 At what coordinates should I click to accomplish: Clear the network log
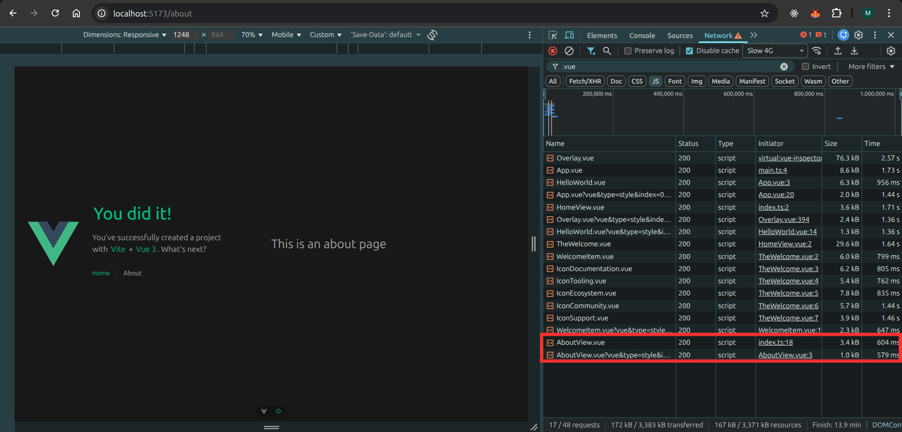569,51
